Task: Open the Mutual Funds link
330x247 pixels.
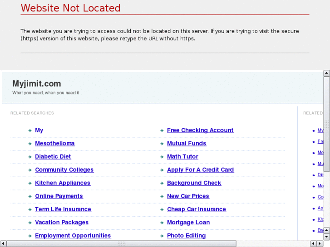Action: point(187,143)
